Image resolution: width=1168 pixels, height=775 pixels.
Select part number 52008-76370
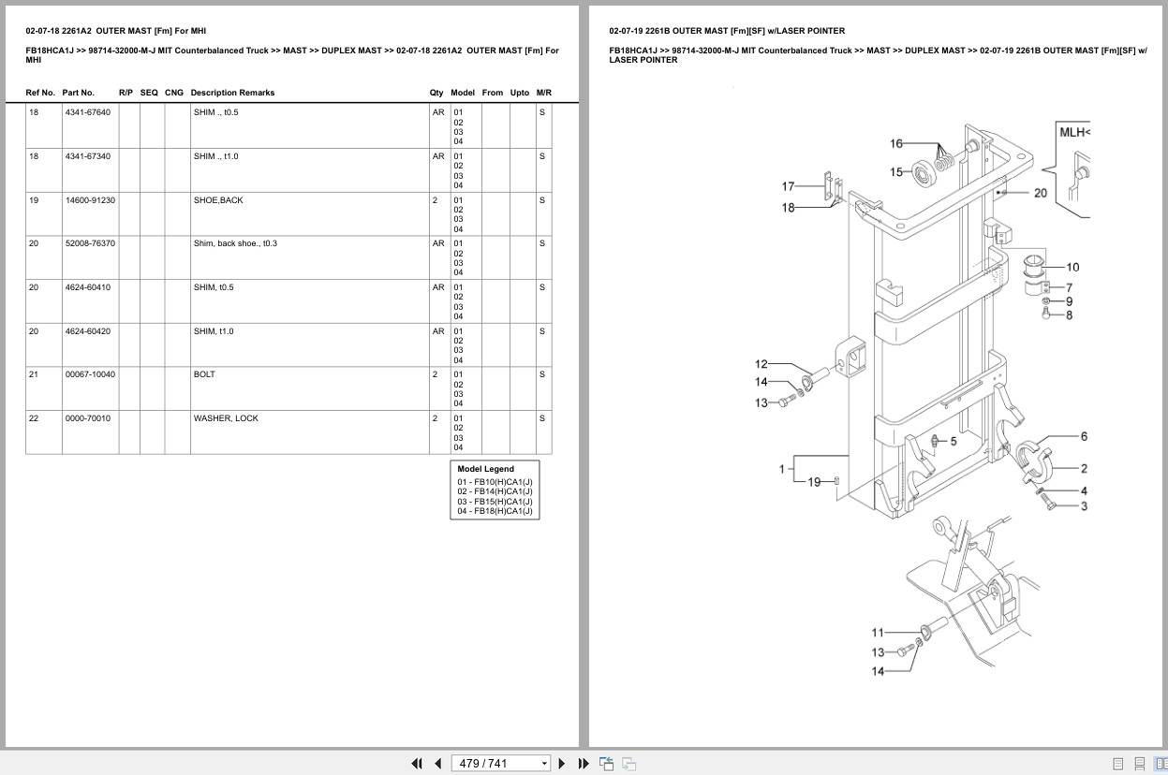point(90,243)
